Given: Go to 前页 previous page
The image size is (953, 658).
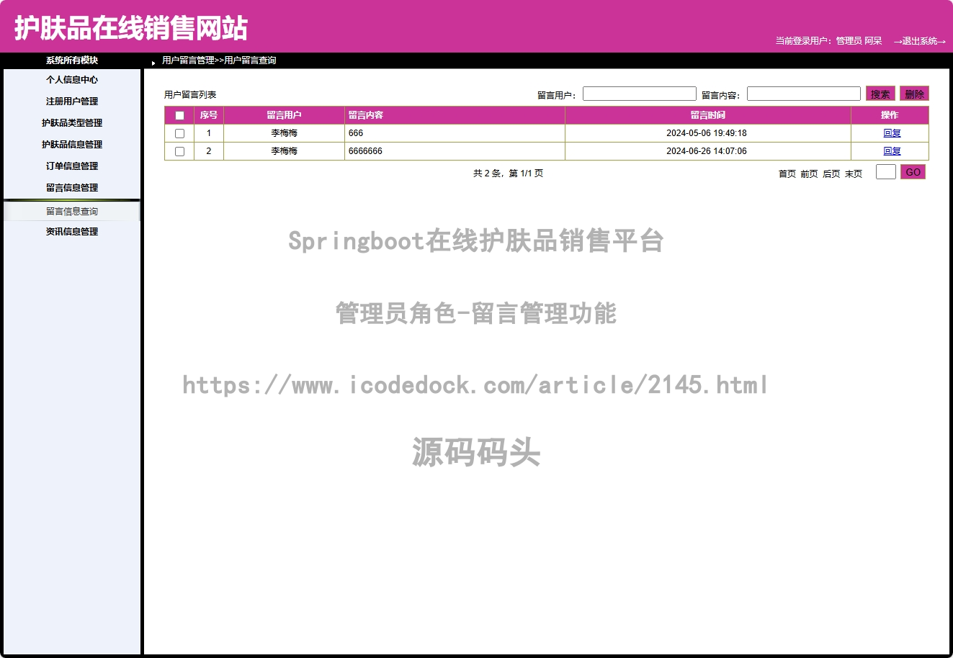Looking at the screenshot, I should (809, 174).
